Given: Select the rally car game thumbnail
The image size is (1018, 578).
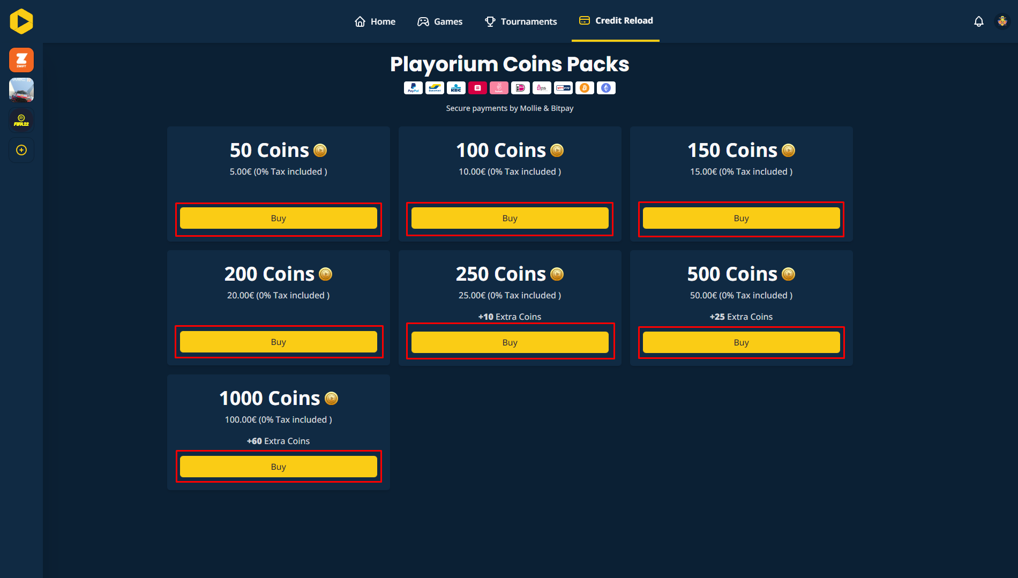Looking at the screenshot, I should pos(21,90).
